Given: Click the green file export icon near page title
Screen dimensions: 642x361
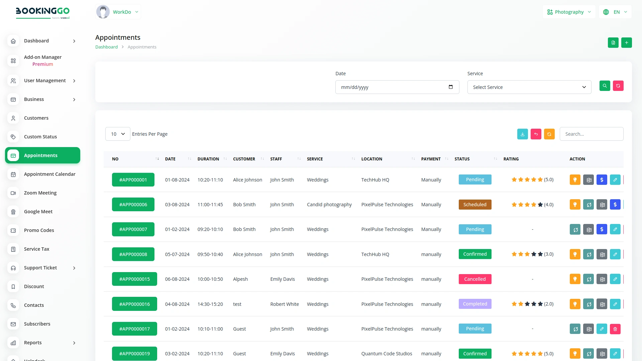Looking at the screenshot, I should [613, 42].
